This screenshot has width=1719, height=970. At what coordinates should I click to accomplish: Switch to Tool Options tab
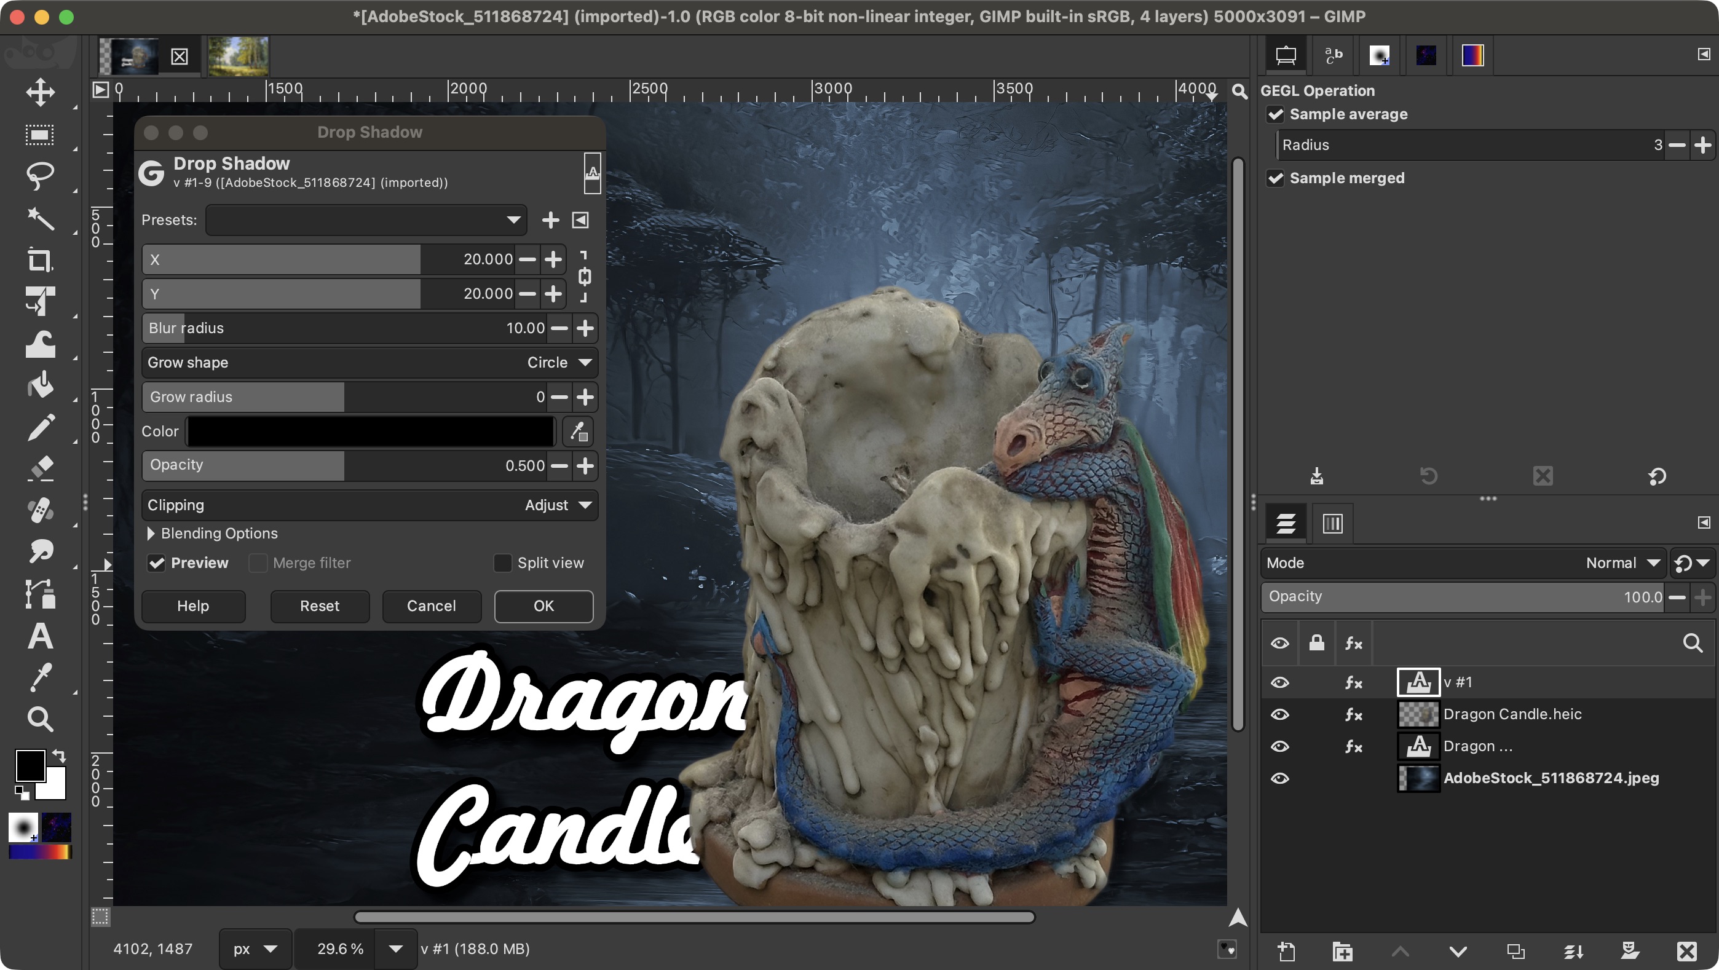(1285, 55)
